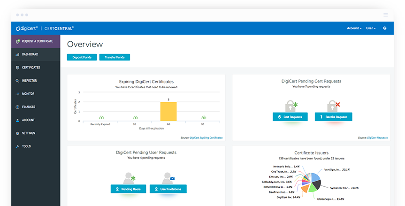Click the blue VeriSign pie slice
Screen dimensions: 405x206
tap(315, 177)
